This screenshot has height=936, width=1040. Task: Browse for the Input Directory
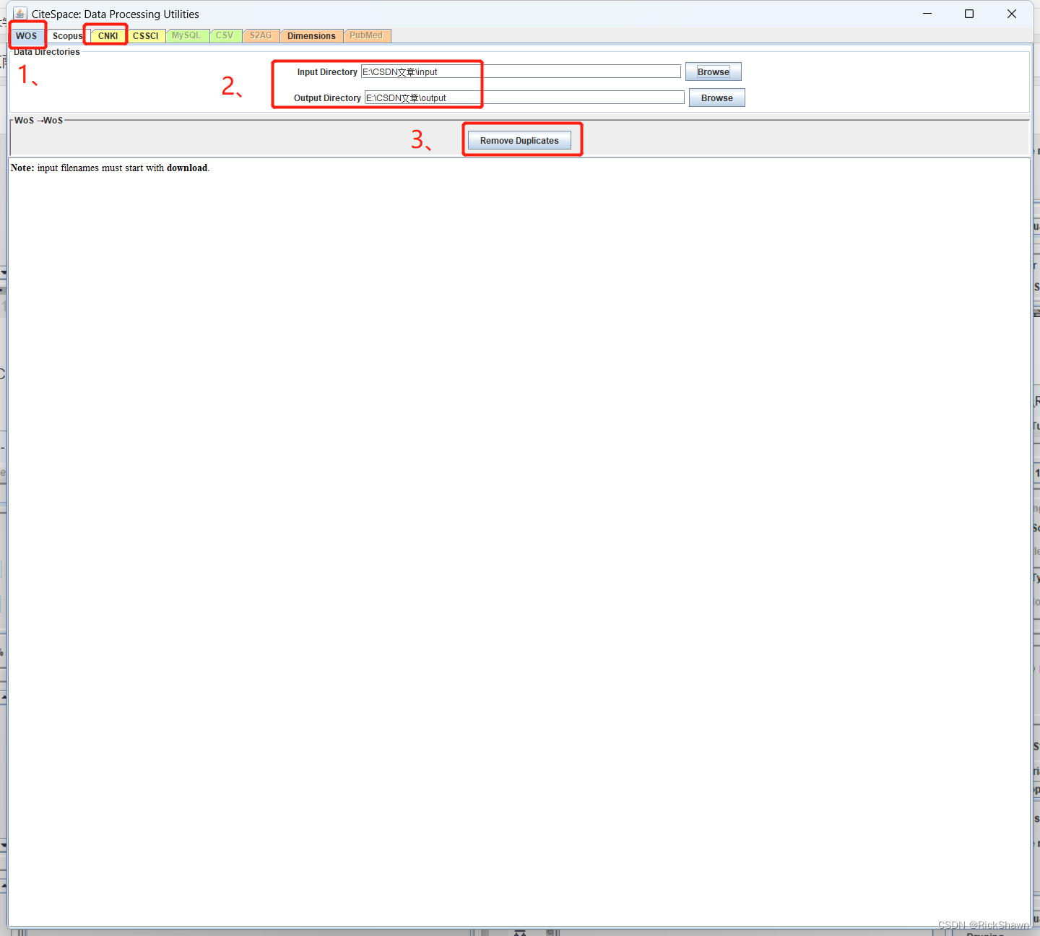(714, 71)
